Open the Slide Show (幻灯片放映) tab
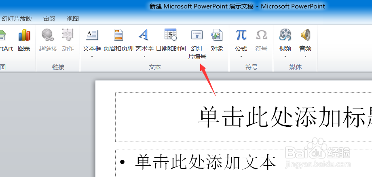Image resolution: width=372 pixels, height=177 pixels. (17, 19)
